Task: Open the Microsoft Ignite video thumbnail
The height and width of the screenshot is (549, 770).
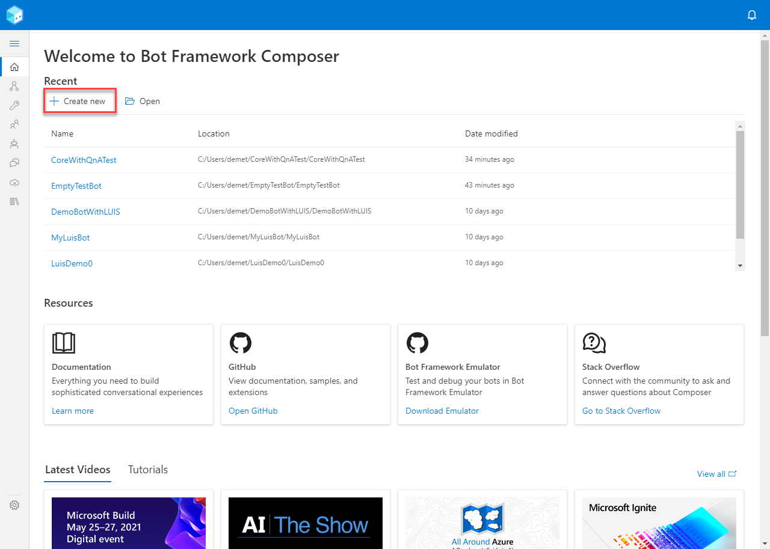Action: (659, 523)
